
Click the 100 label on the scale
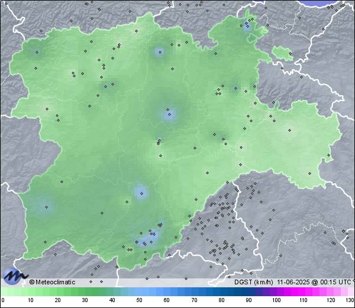coord(276,300)
